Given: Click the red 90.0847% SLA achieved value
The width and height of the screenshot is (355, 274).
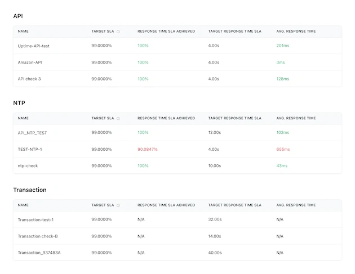Looking at the screenshot, I should point(148,149).
